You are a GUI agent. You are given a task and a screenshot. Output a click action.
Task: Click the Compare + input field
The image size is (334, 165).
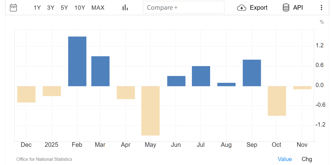tap(183, 8)
